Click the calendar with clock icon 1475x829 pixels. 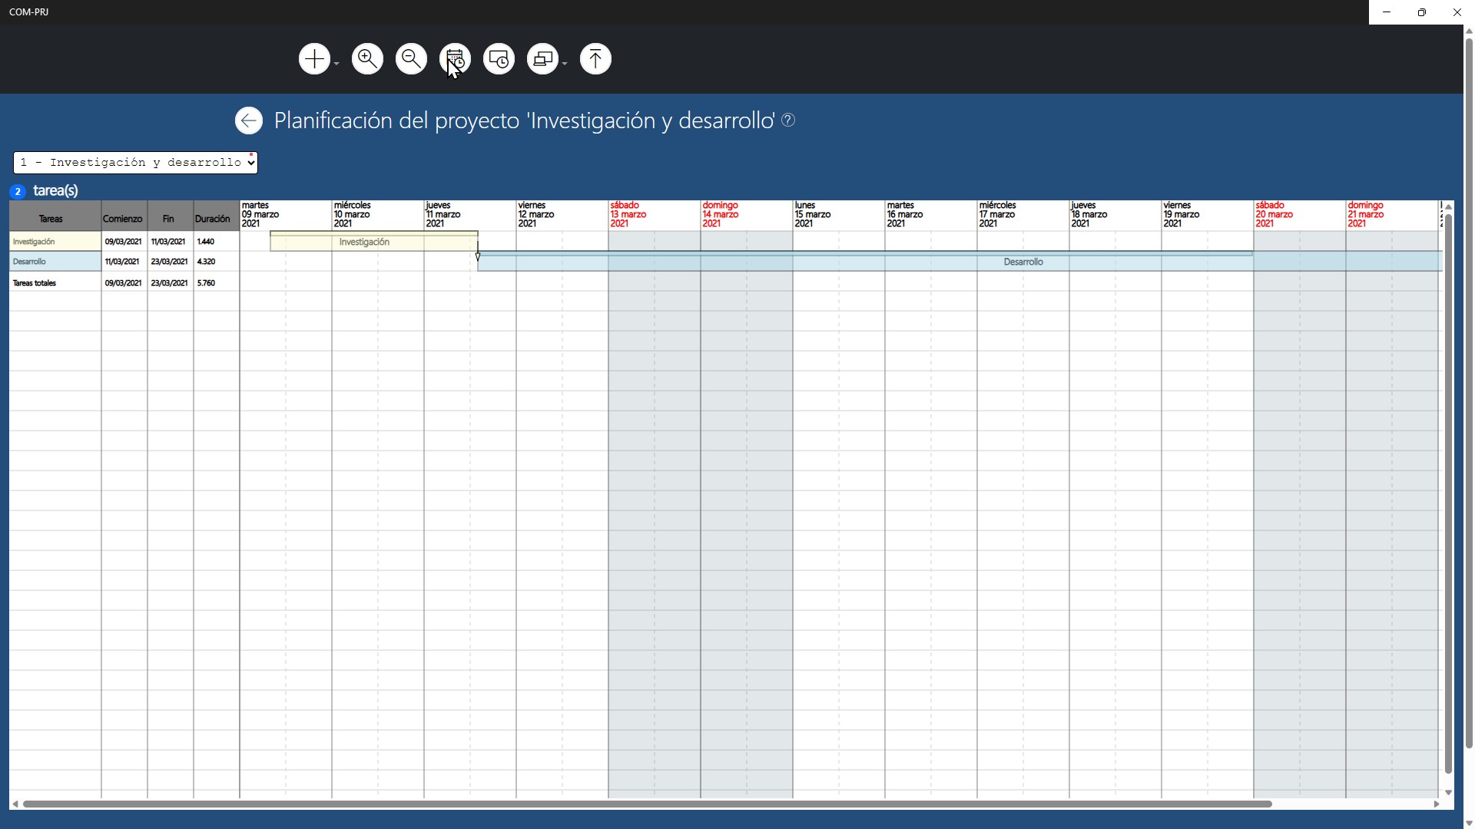[455, 59]
